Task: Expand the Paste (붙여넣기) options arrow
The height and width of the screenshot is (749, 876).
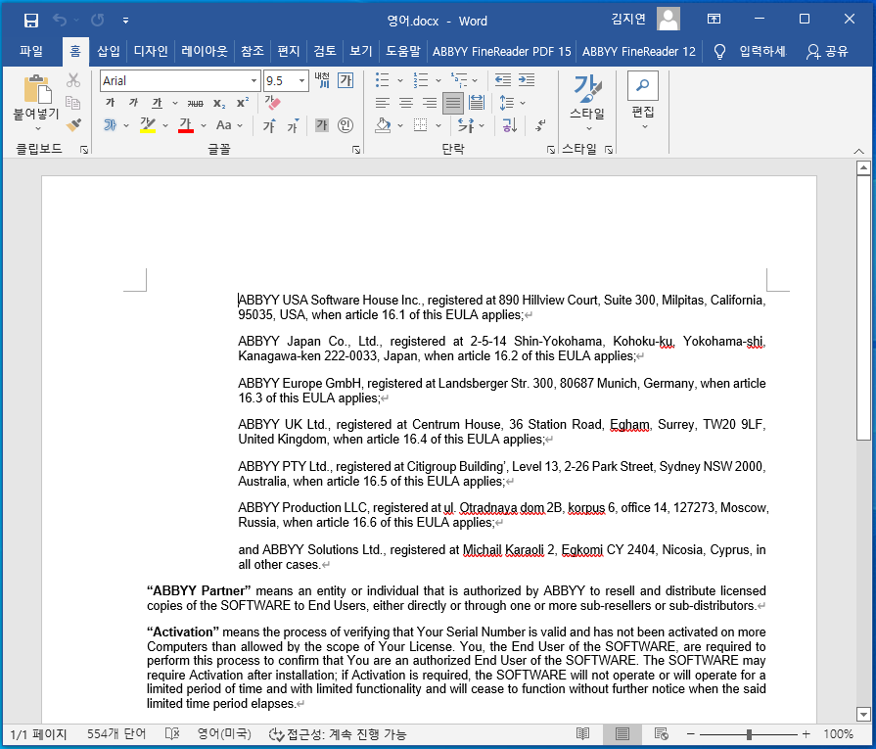Action: [x=37, y=128]
